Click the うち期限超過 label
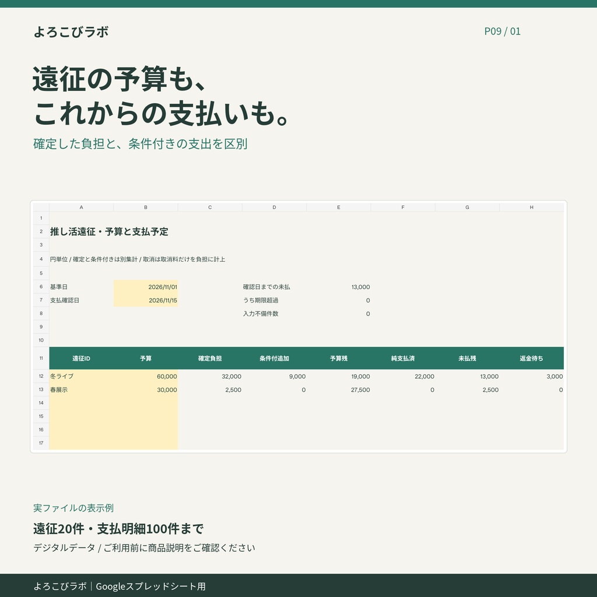This screenshot has width=597, height=597. click(x=261, y=300)
